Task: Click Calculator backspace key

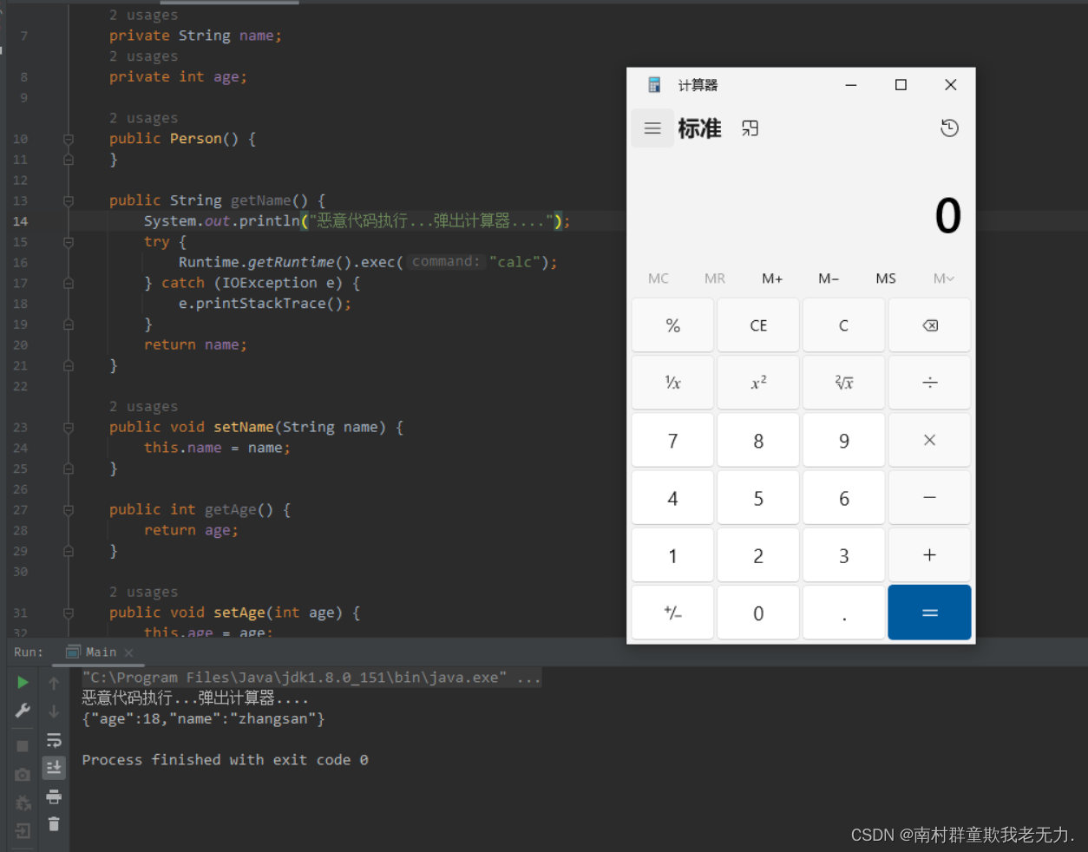Action: (929, 325)
